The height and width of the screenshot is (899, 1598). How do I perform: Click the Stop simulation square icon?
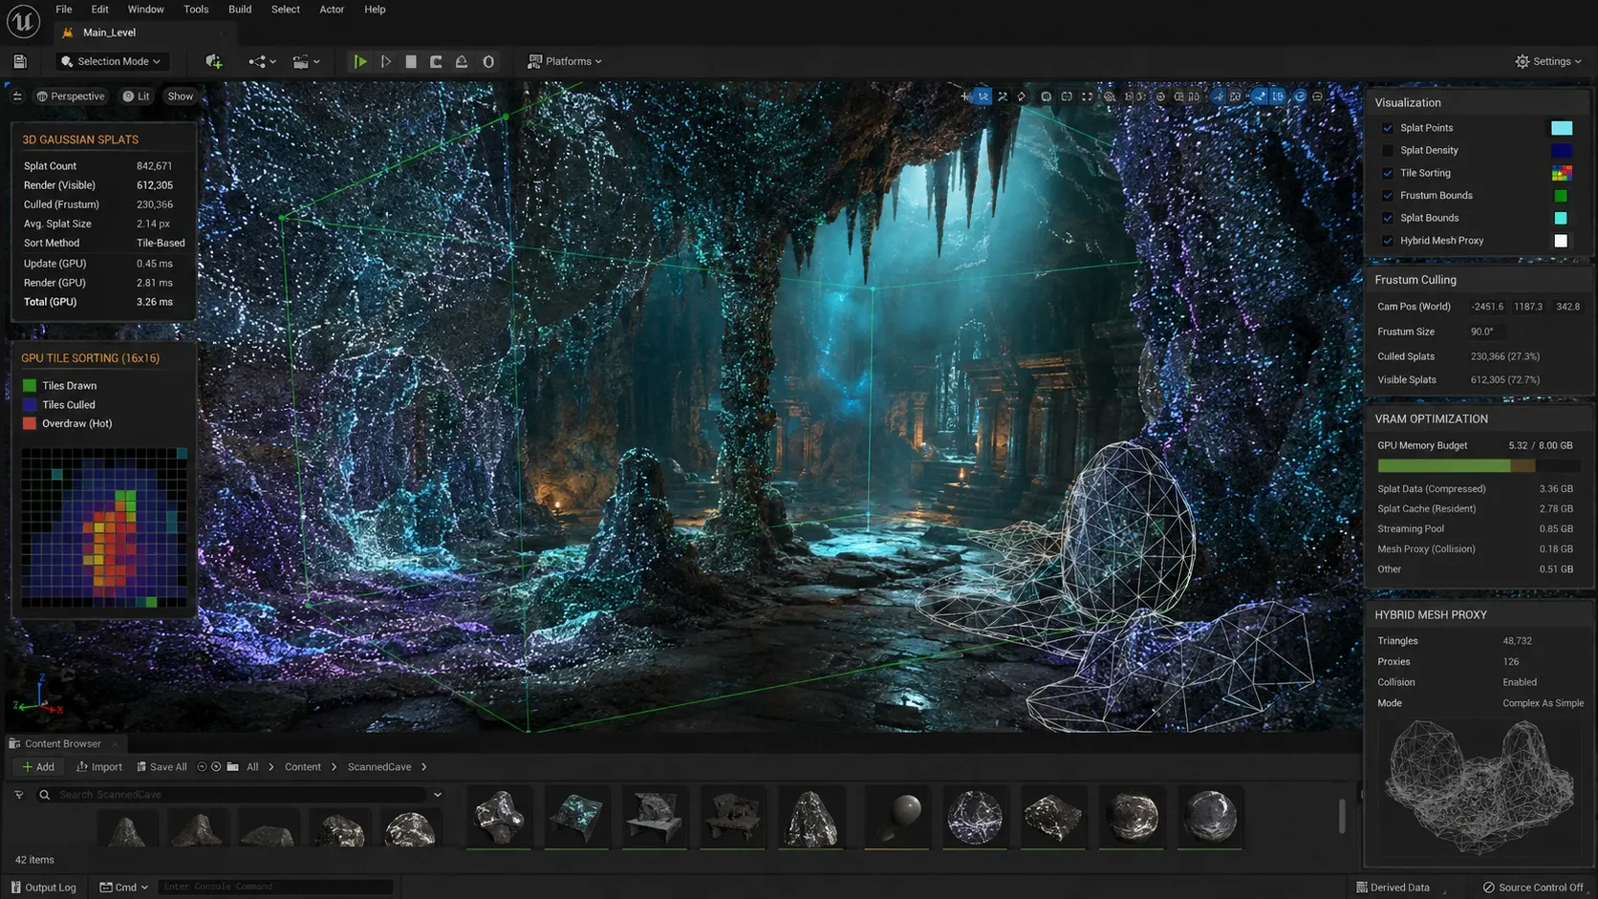coord(411,61)
